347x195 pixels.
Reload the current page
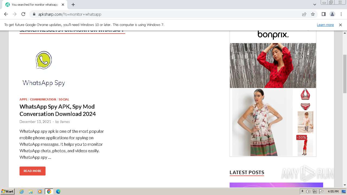tap(23, 14)
